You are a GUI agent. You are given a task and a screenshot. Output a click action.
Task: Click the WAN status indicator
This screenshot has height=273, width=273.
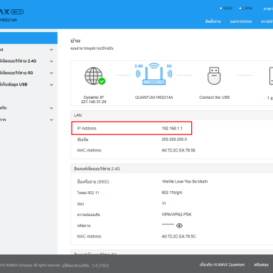coord(226,9)
